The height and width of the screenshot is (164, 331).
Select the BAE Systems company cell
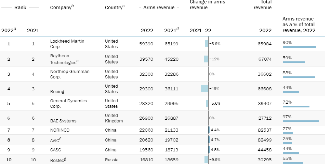(63, 121)
